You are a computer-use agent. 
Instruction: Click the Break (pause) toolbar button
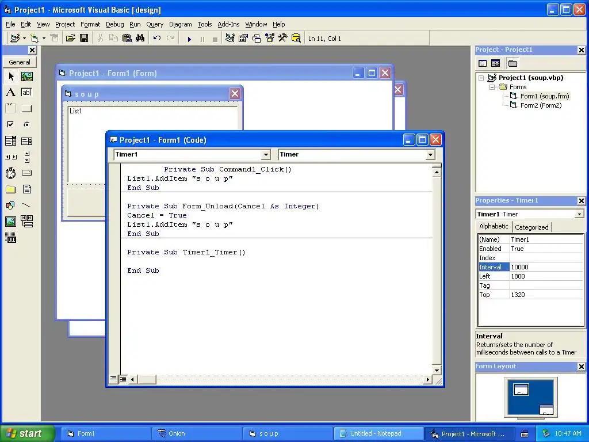(x=202, y=39)
